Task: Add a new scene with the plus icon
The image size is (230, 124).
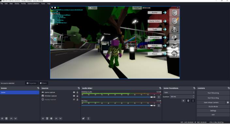Action: point(2,118)
